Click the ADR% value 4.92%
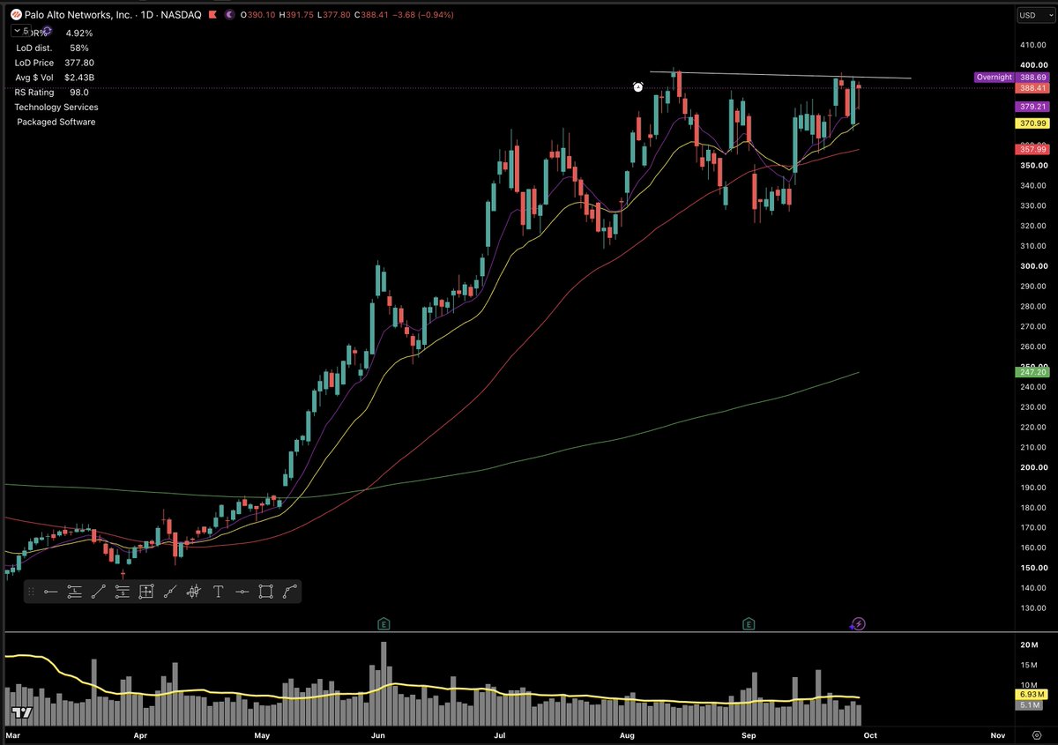The width and height of the screenshot is (1058, 745). click(79, 34)
